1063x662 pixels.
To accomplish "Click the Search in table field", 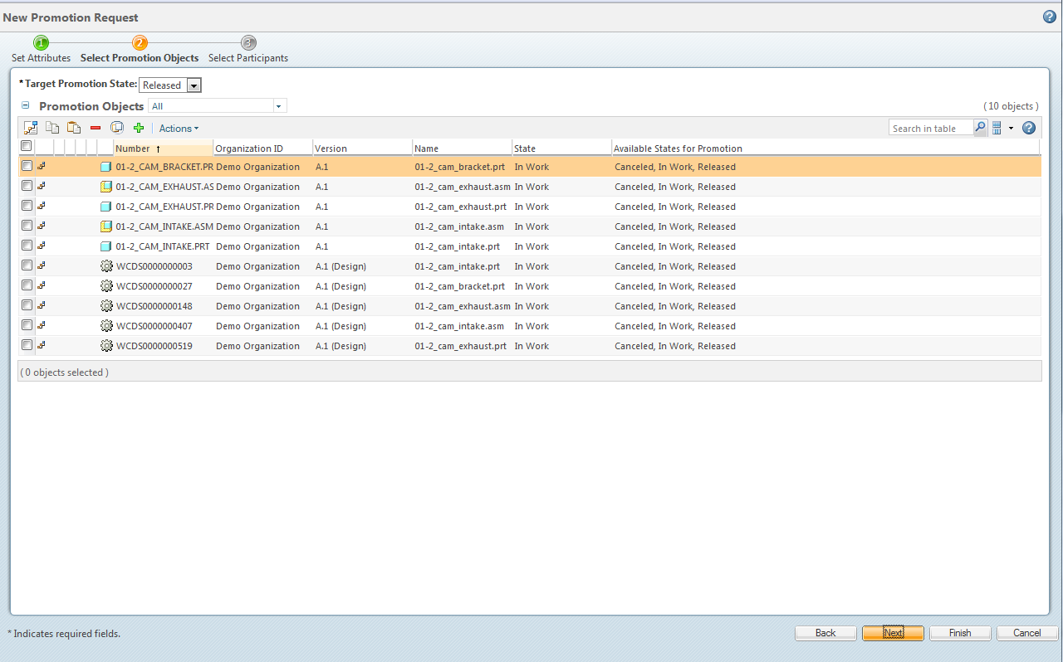I will 931,129.
